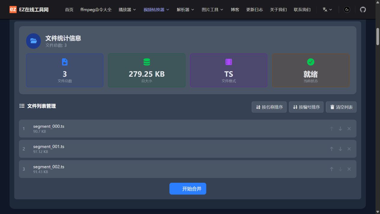380x214 pixels.
Task: Click scrollbar down arrow at bottom
Action: click(x=378, y=212)
